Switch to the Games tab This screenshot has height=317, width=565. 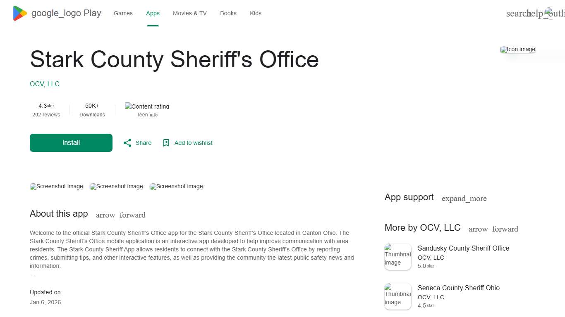[x=123, y=13]
